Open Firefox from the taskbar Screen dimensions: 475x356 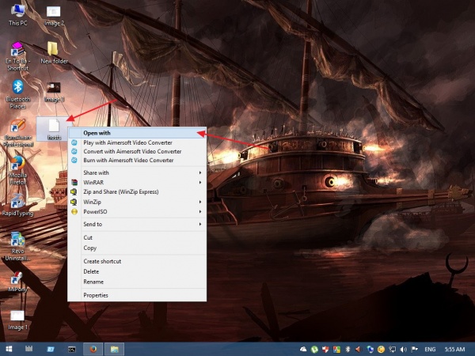(x=93, y=349)
